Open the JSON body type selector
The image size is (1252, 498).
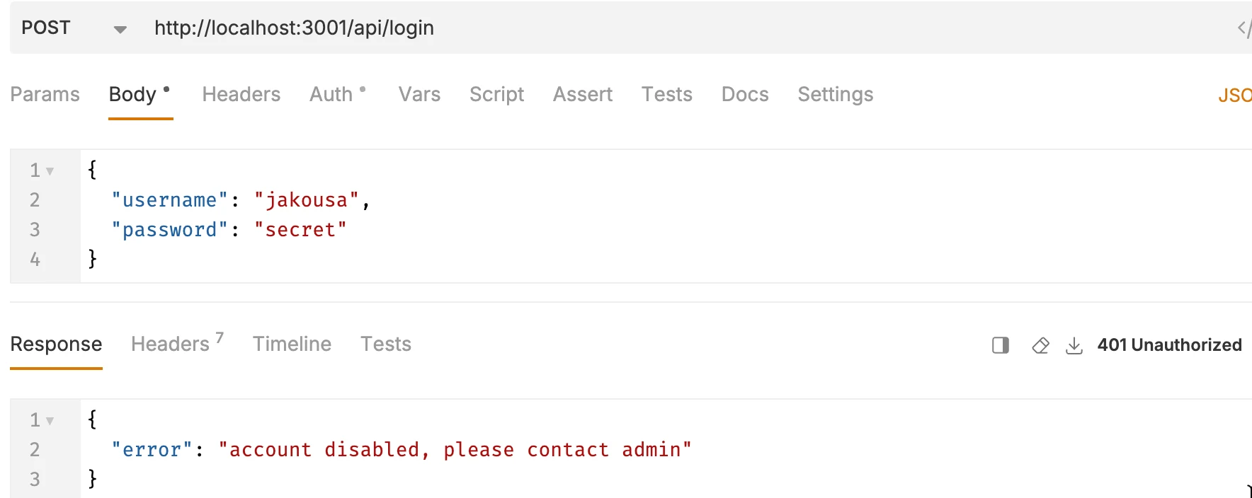pos(1235,95)
